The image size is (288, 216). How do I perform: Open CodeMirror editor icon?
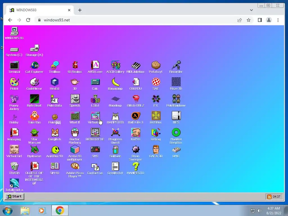pos(35,82)
